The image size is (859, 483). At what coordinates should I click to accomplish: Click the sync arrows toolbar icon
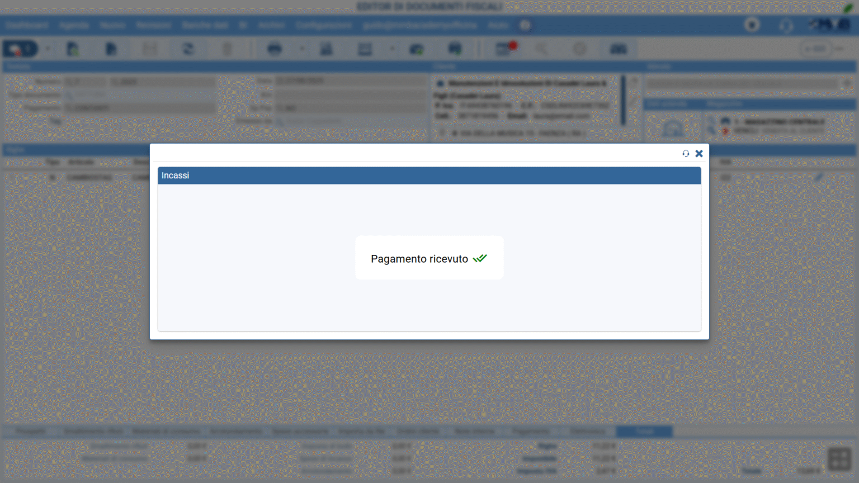(x=188, y=49)
